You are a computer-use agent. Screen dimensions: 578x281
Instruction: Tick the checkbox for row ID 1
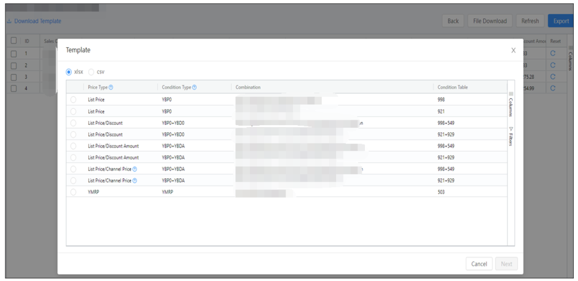[x=13, y=54]
